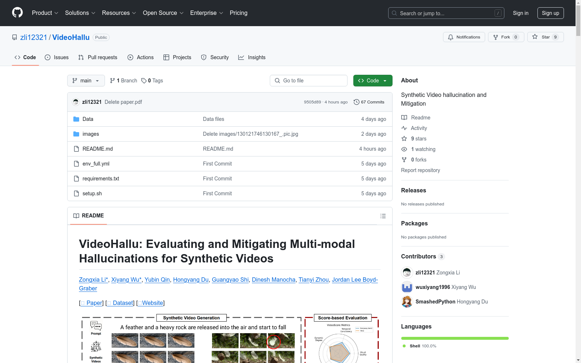Viewport: 581px width, 363px height.
Task: View the Insights tab
Action: 252,57
